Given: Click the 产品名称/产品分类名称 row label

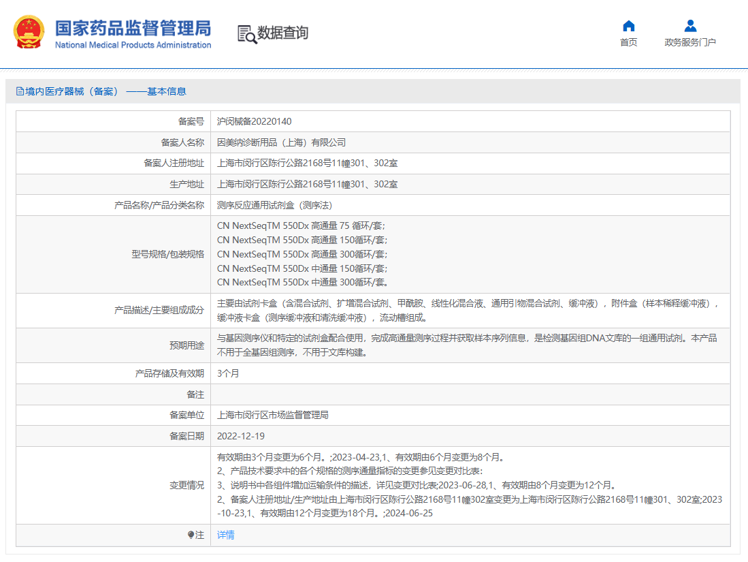Looking at the screenshot, I should pos(159,205).
